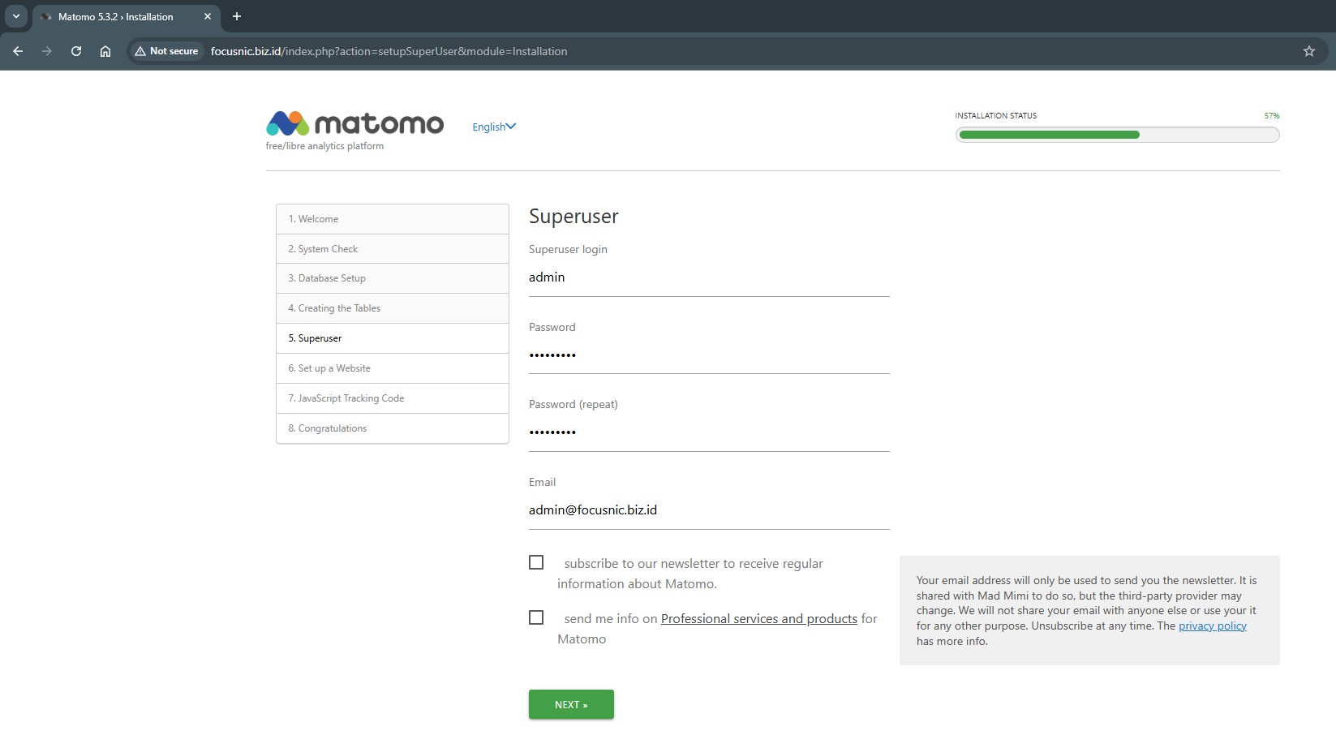
Task: Click into the Email input field
Action: 708,510
